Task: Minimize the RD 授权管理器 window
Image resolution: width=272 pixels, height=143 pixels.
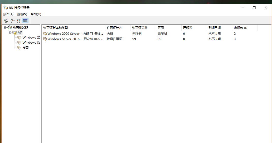Action: 243,8
